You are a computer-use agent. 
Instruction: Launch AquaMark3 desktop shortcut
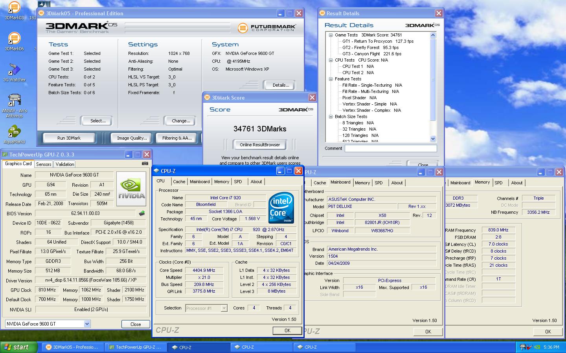(x=14, y=135)
